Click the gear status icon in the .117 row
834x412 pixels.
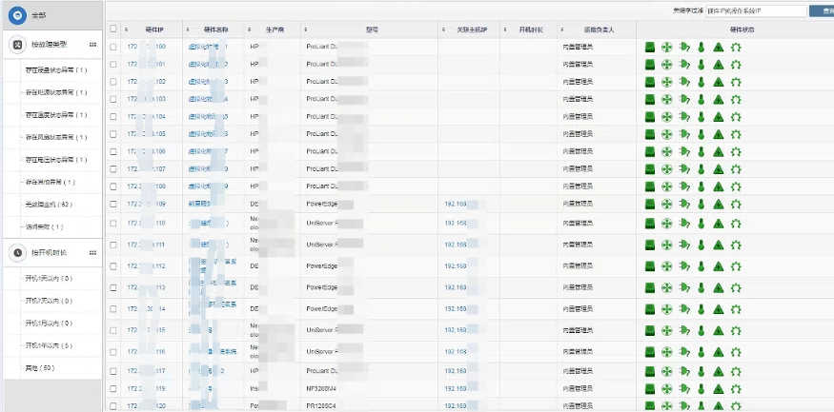[x=736, y=371]
